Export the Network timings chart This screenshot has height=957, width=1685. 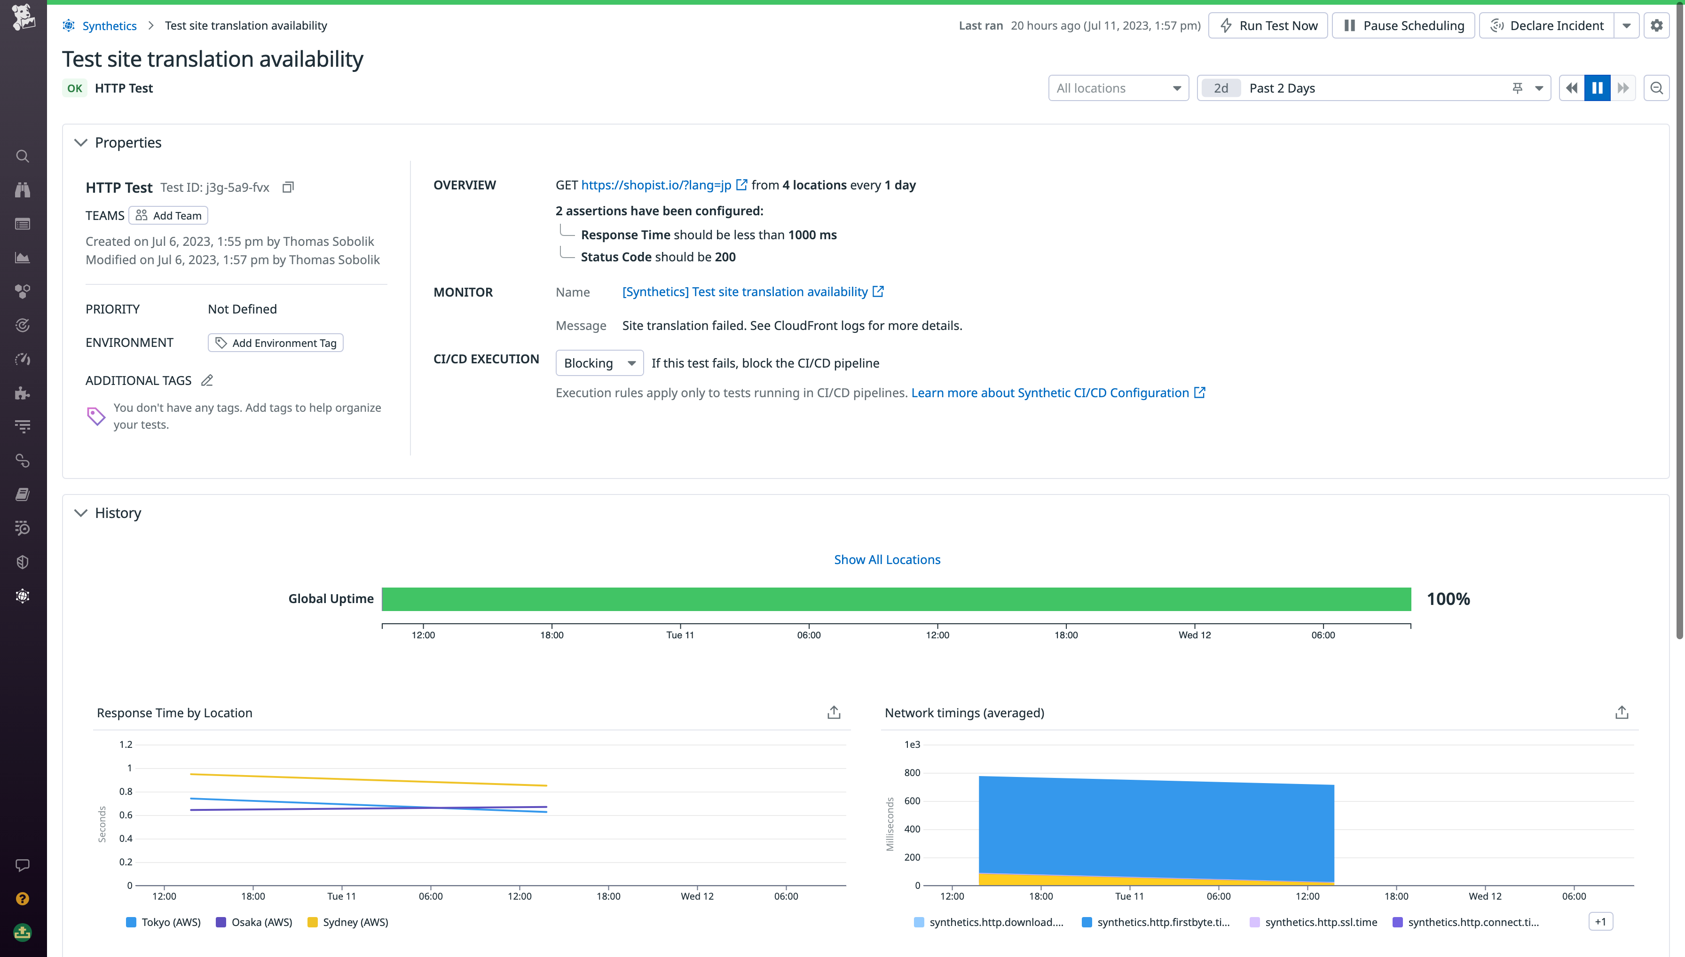(x=1622, y=712)
